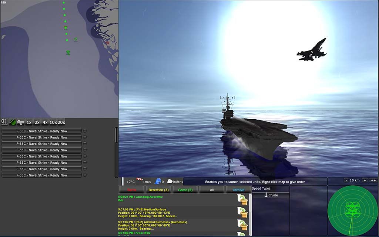Image resolution: width=379 pixels, height=237 pixels.
Task: Click the windsock wind speed icon
Action: click(140, 180)
